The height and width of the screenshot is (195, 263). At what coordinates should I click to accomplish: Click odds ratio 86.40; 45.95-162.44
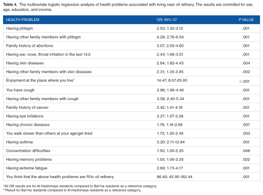tap(174, 177)
